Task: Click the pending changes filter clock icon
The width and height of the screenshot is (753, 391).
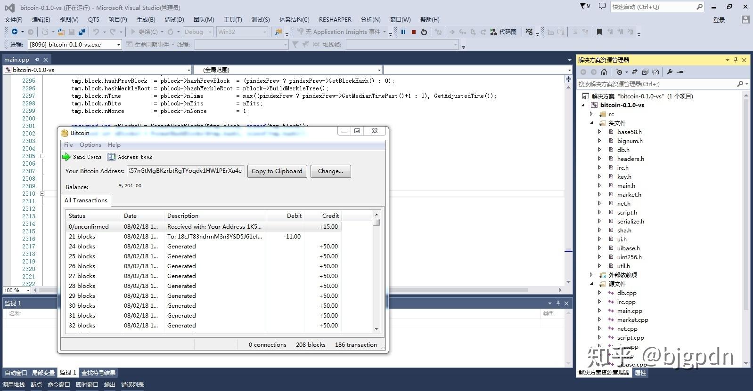Action: 619,72
